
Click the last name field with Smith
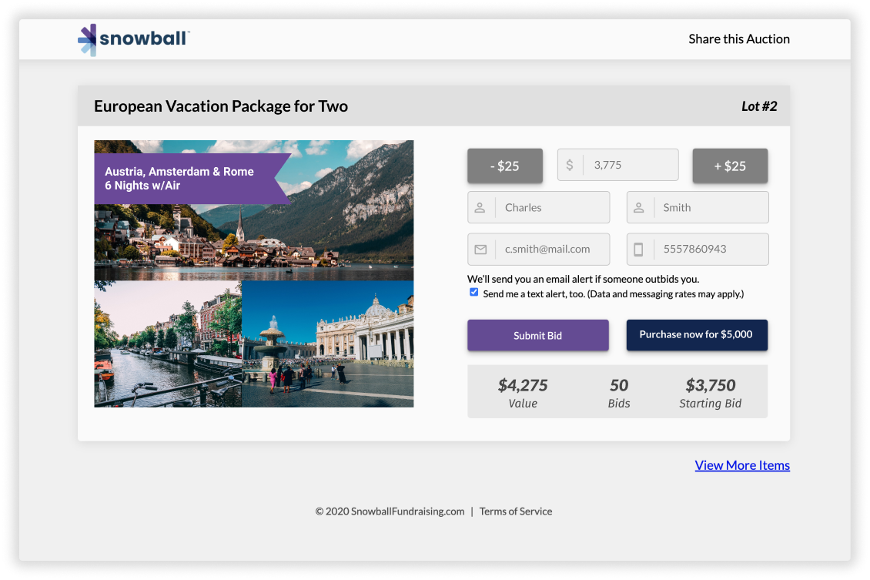click(x=698, y=207)
